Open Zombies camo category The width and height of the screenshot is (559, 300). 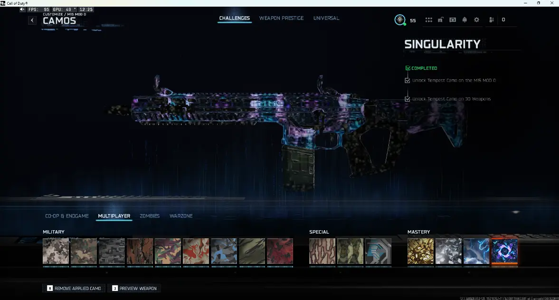150,216
